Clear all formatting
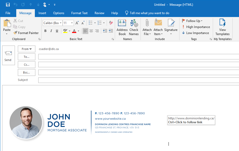239x151 pixels. coord(111,23)
